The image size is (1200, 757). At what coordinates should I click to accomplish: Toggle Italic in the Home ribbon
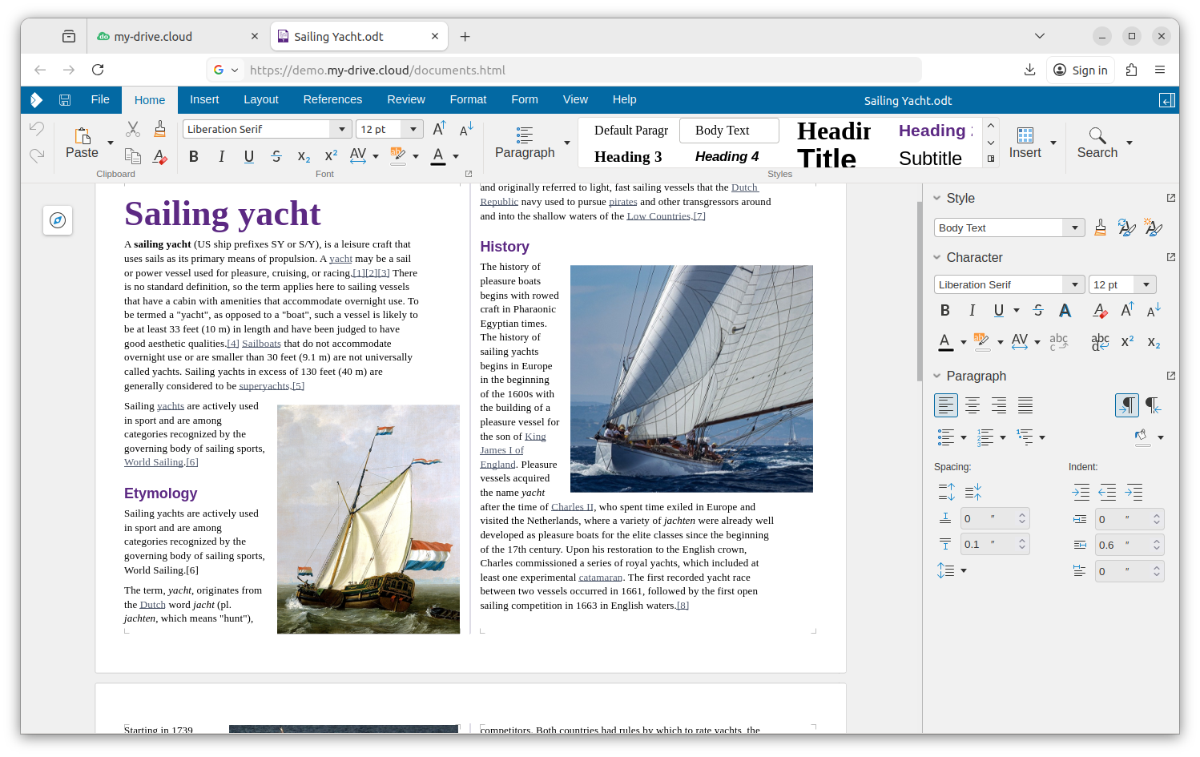click(x=222, y=156)
